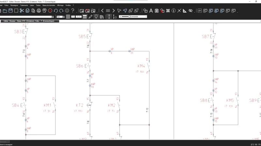Click the SB6 push button symbol label
The height and width of the screenshot is (146, 261).
(80, 66)
